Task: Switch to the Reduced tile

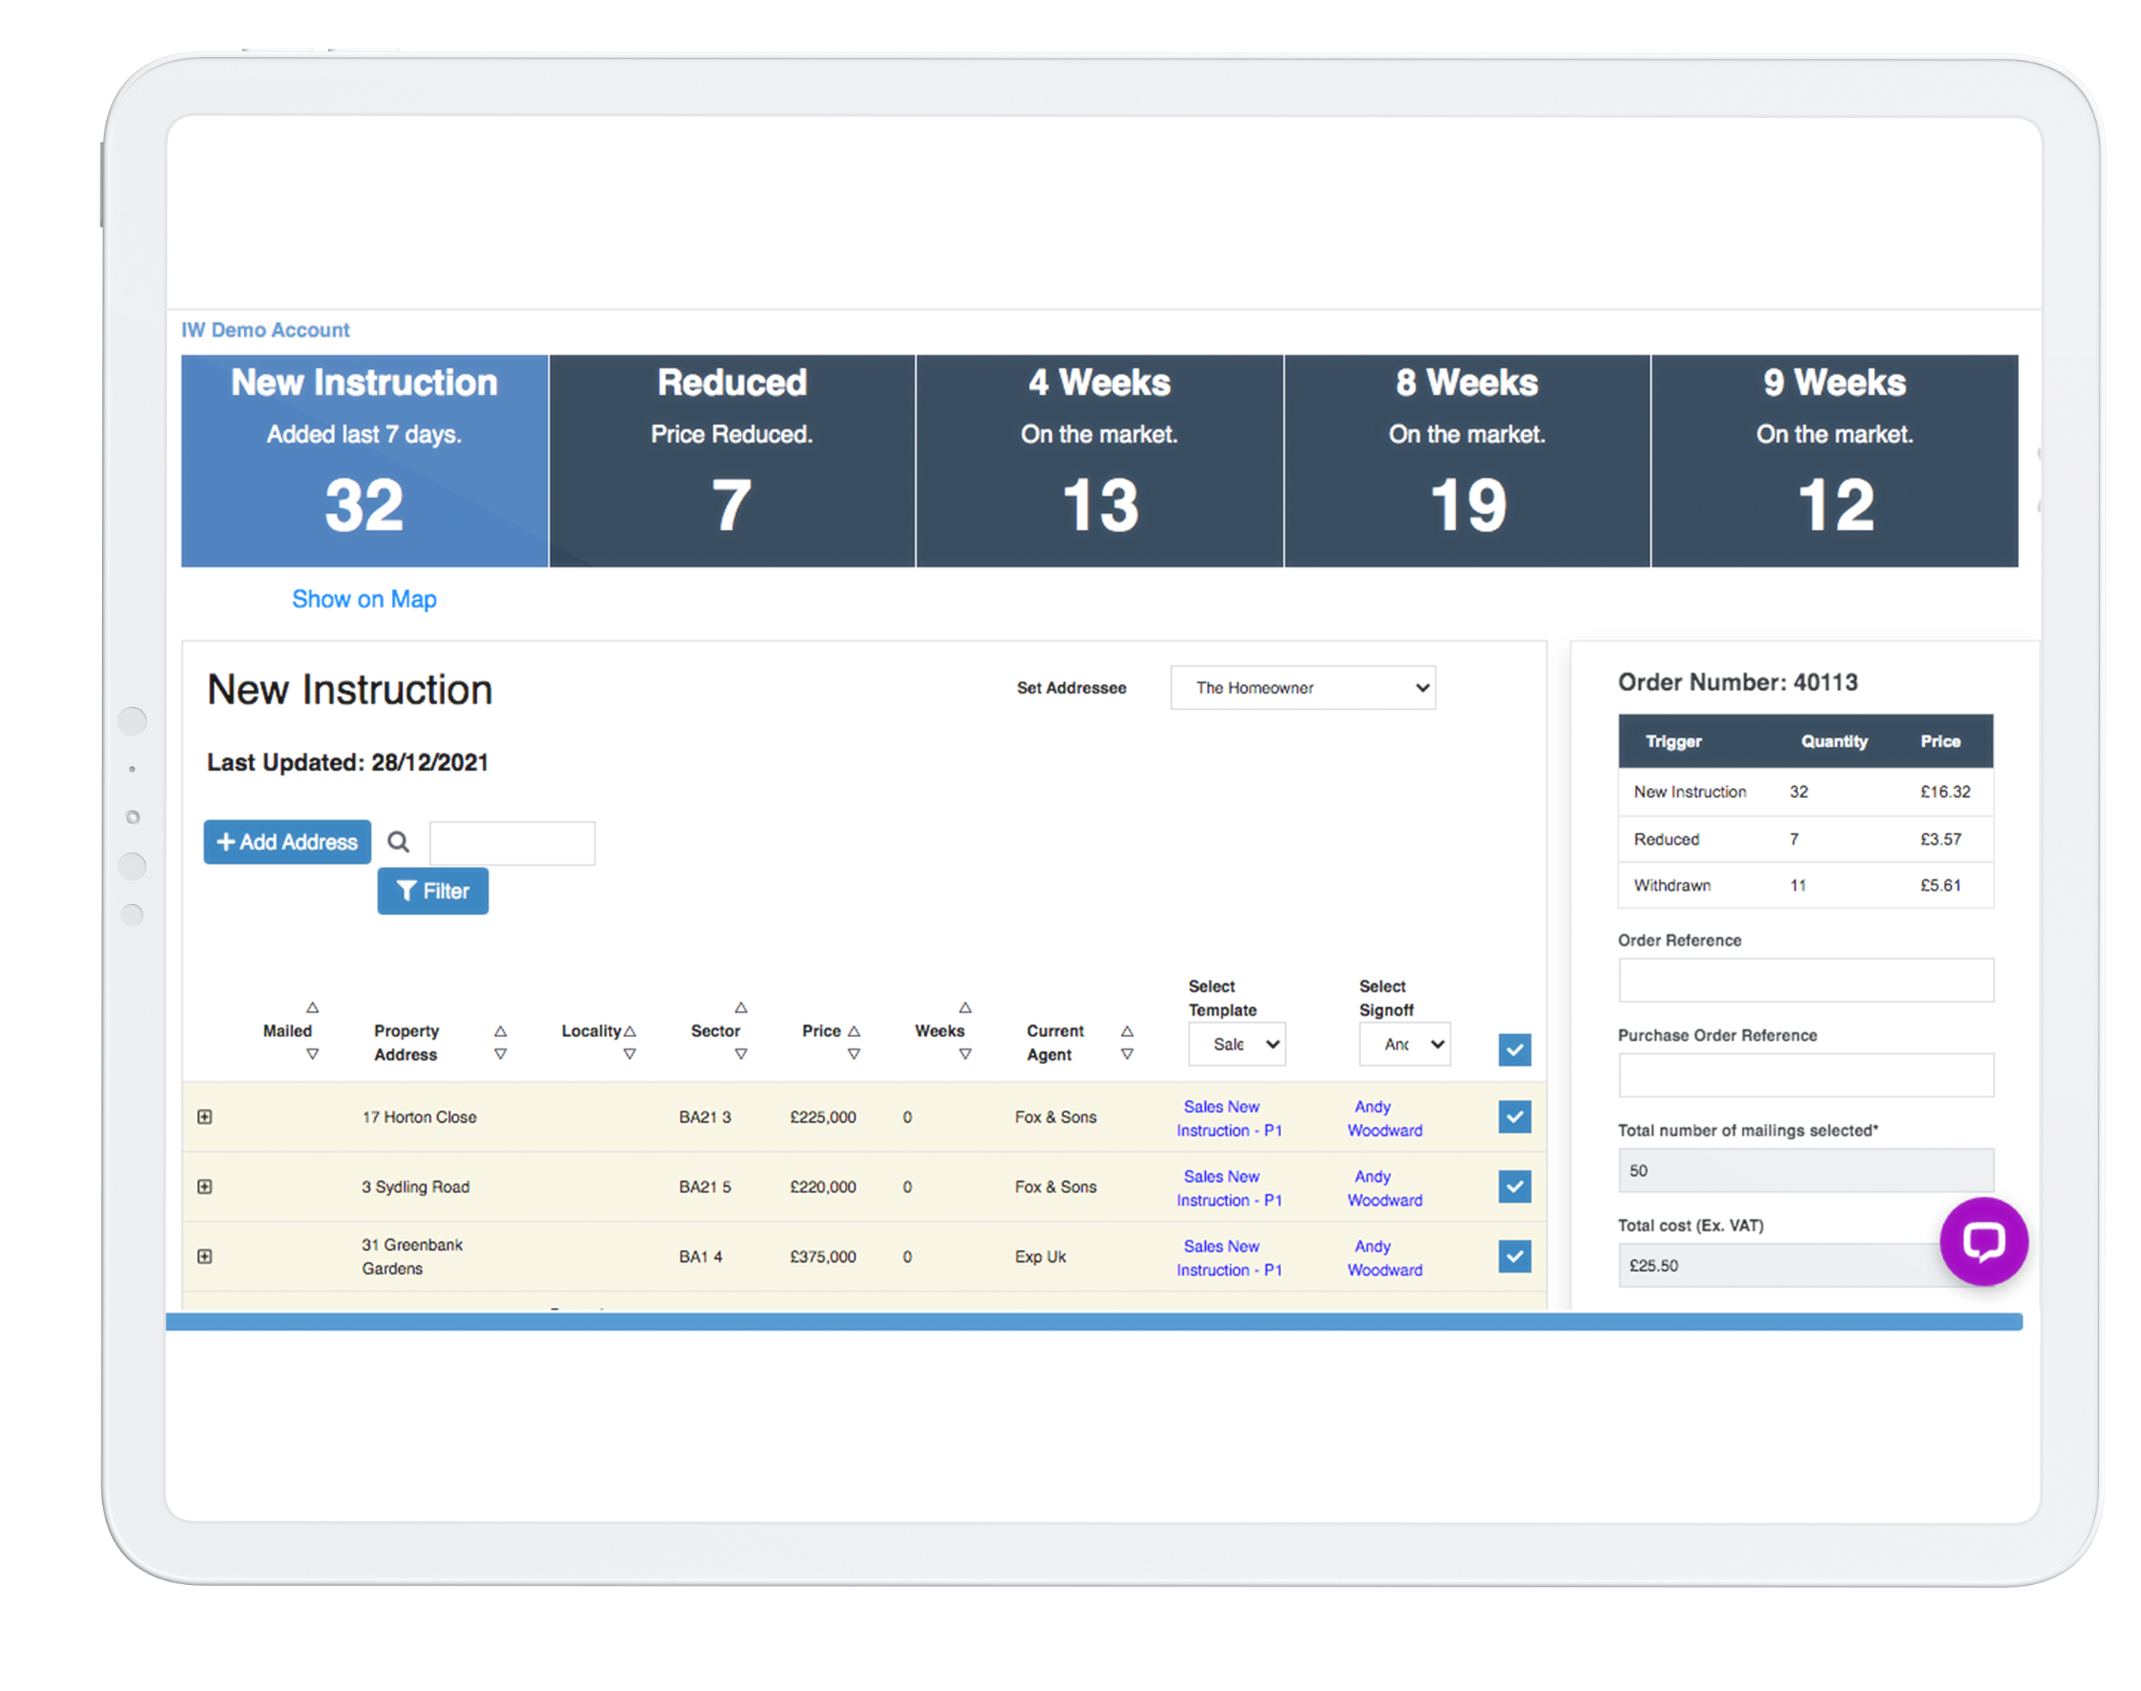Action: tap(732, 462)
